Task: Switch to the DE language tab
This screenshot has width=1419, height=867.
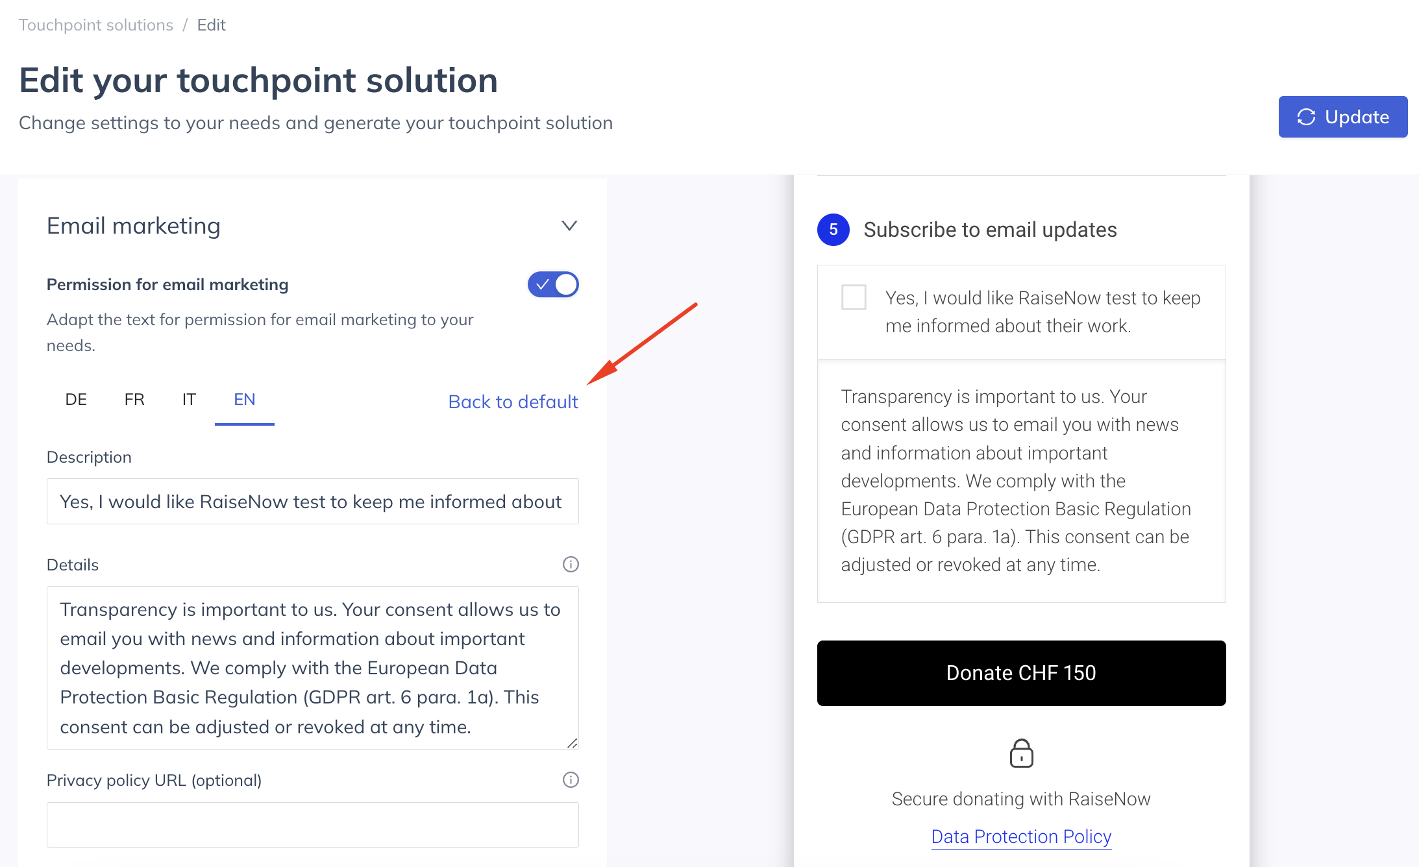Action: 76,399
